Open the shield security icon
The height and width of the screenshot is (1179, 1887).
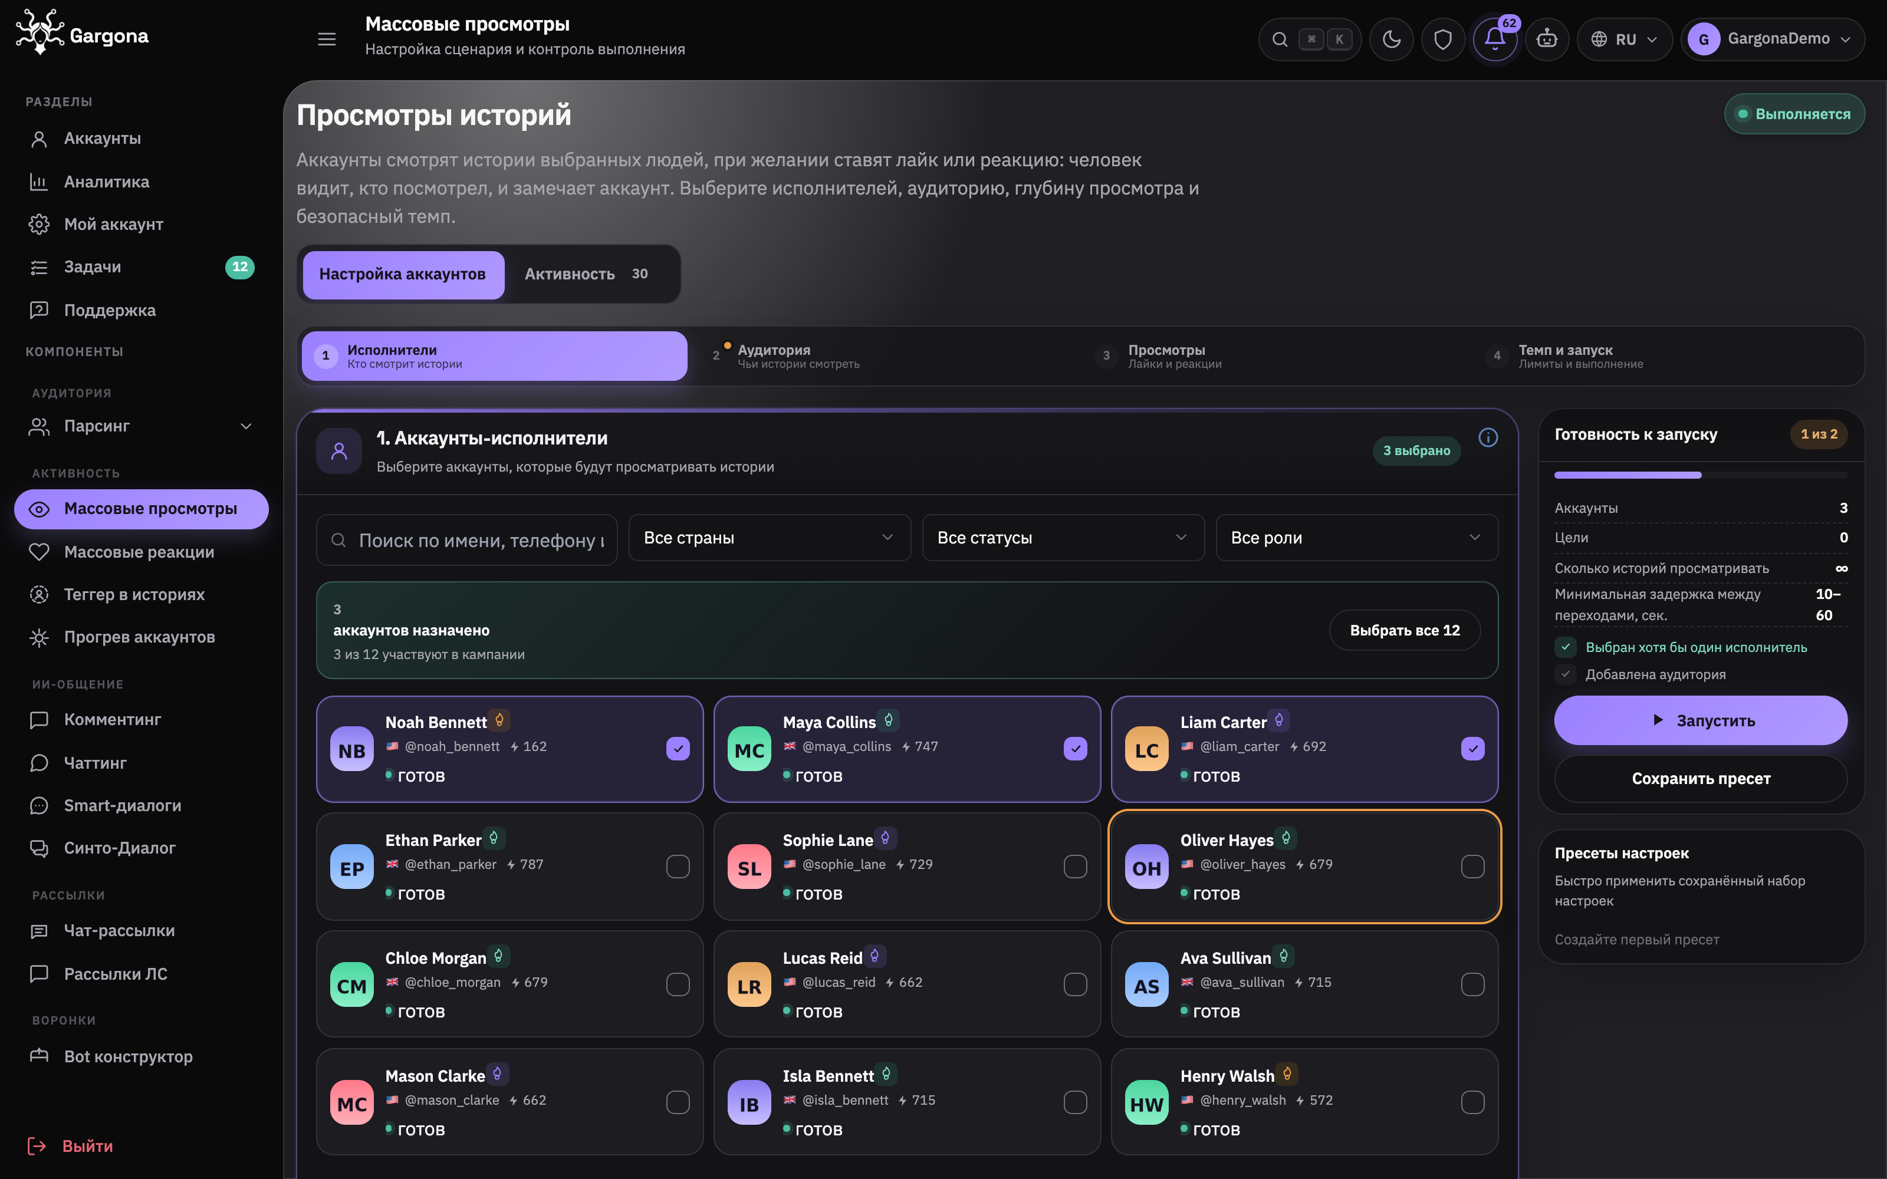tap(1444, 39)
